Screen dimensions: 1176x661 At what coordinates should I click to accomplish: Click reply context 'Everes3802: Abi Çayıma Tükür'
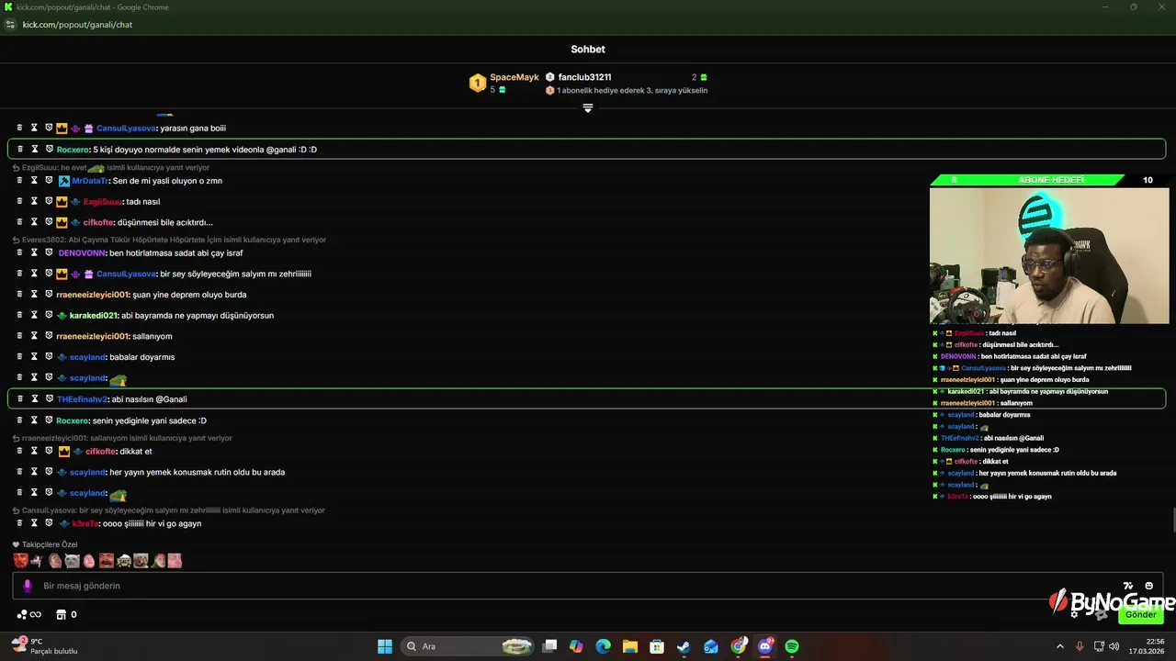tap(170, 240)
